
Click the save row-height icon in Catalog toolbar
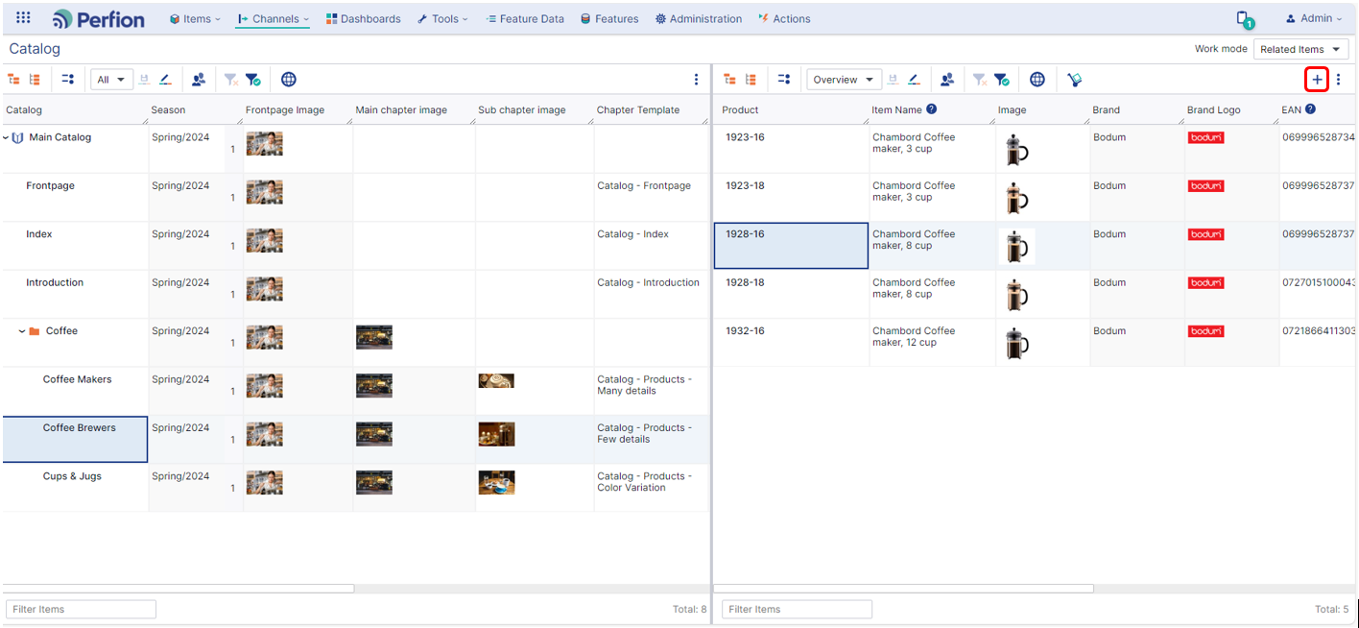pos(144,80)
